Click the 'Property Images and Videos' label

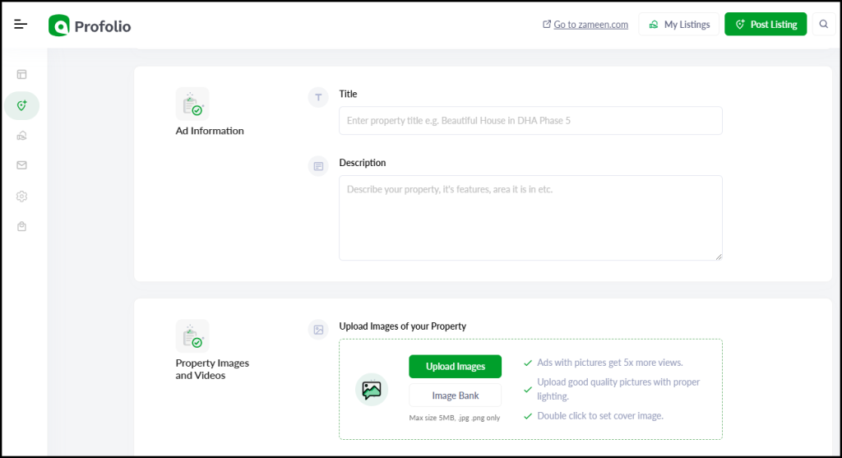point(212,369)
